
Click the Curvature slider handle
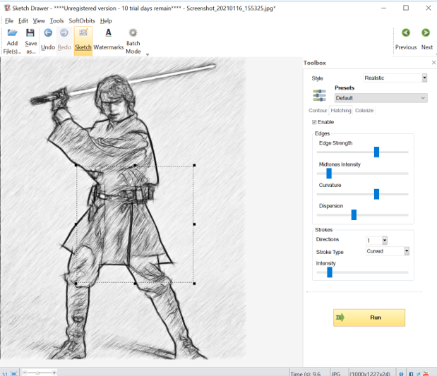tap(376, 194)
